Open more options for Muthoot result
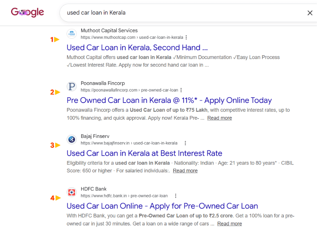The image size is (317, 239). coord(186,37)
